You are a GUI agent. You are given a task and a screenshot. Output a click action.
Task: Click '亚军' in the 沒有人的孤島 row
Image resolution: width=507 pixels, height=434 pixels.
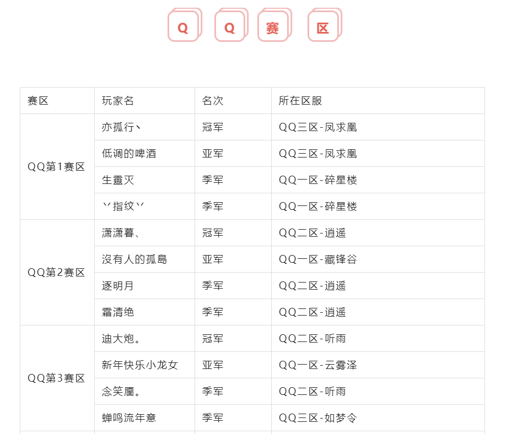212,259
